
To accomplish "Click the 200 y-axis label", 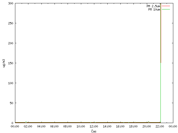I will click(x=11, y=43).
